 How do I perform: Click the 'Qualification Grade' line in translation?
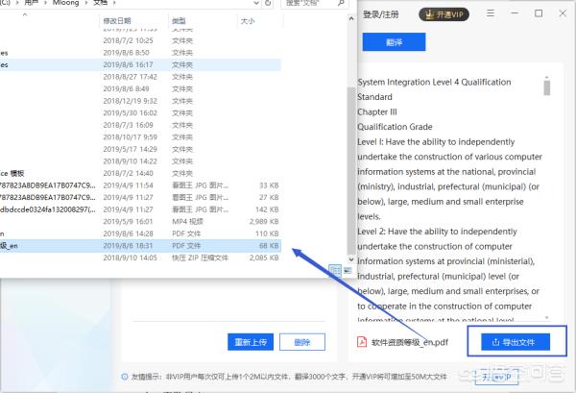pos(395,127)
